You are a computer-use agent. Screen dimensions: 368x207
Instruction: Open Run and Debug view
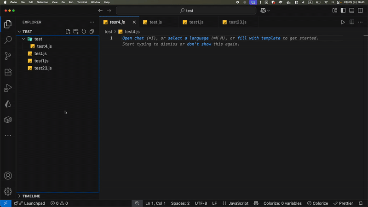point(8,88)
